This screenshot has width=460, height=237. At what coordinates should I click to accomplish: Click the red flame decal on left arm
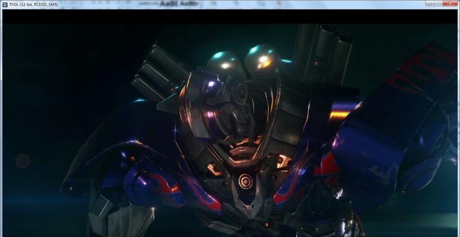click(161, 185)
